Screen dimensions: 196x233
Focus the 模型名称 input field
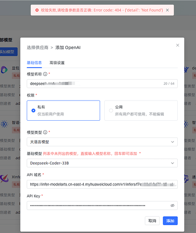(x=102, y=83)
